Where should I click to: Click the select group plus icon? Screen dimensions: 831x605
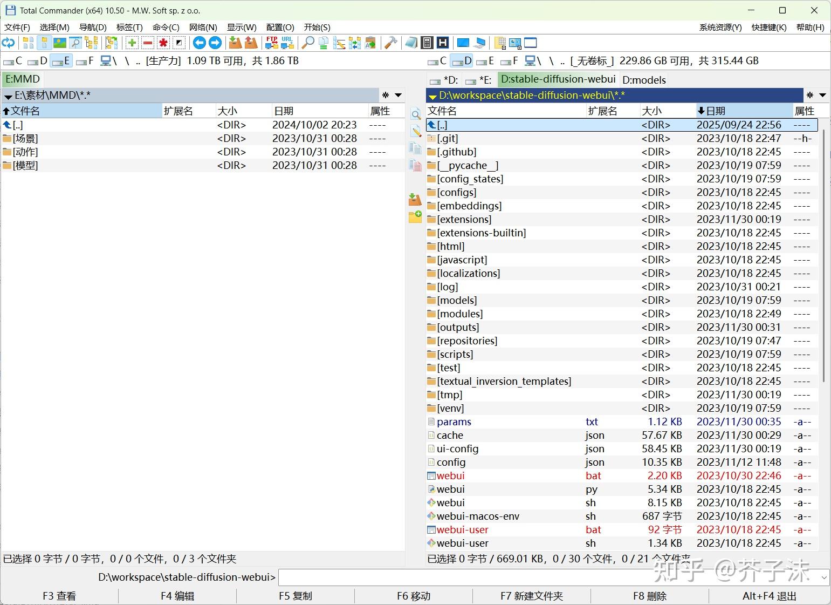tap(132, 43)
